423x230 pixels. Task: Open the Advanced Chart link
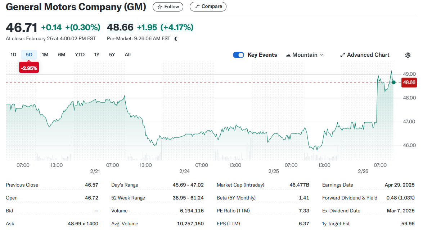[x=365, y=55]
